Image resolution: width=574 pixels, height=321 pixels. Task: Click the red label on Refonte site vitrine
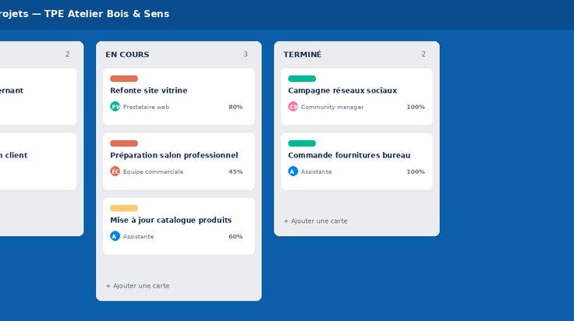(x=124, y=79)
